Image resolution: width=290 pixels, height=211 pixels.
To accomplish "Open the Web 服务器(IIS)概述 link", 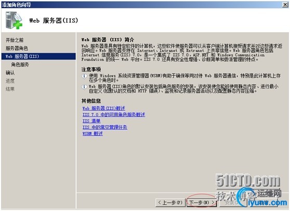I will click(104, 108).
